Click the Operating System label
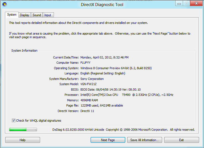The width and height of the screenshot is (204, 148). [x=66, y=68]
